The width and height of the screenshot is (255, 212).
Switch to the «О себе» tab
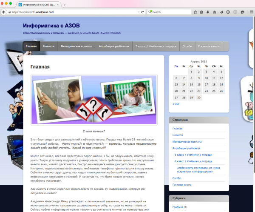coord(187,46)
